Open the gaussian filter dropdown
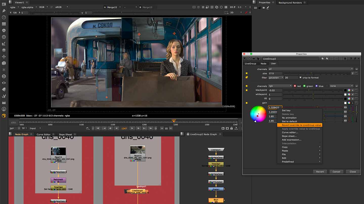The width and height of the screenshot is (364, 204). coord(276,78)
